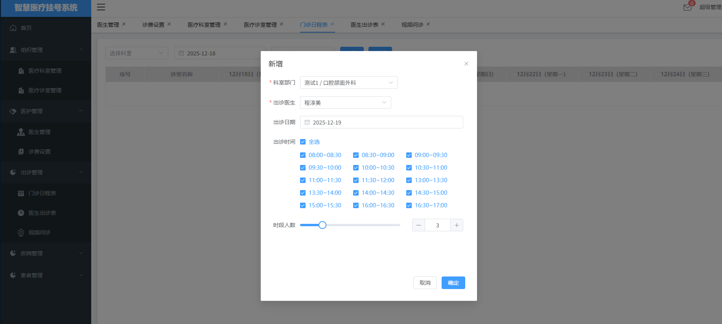
Task: Click the 患者管理 pie icon
Action: click(13, 275)
